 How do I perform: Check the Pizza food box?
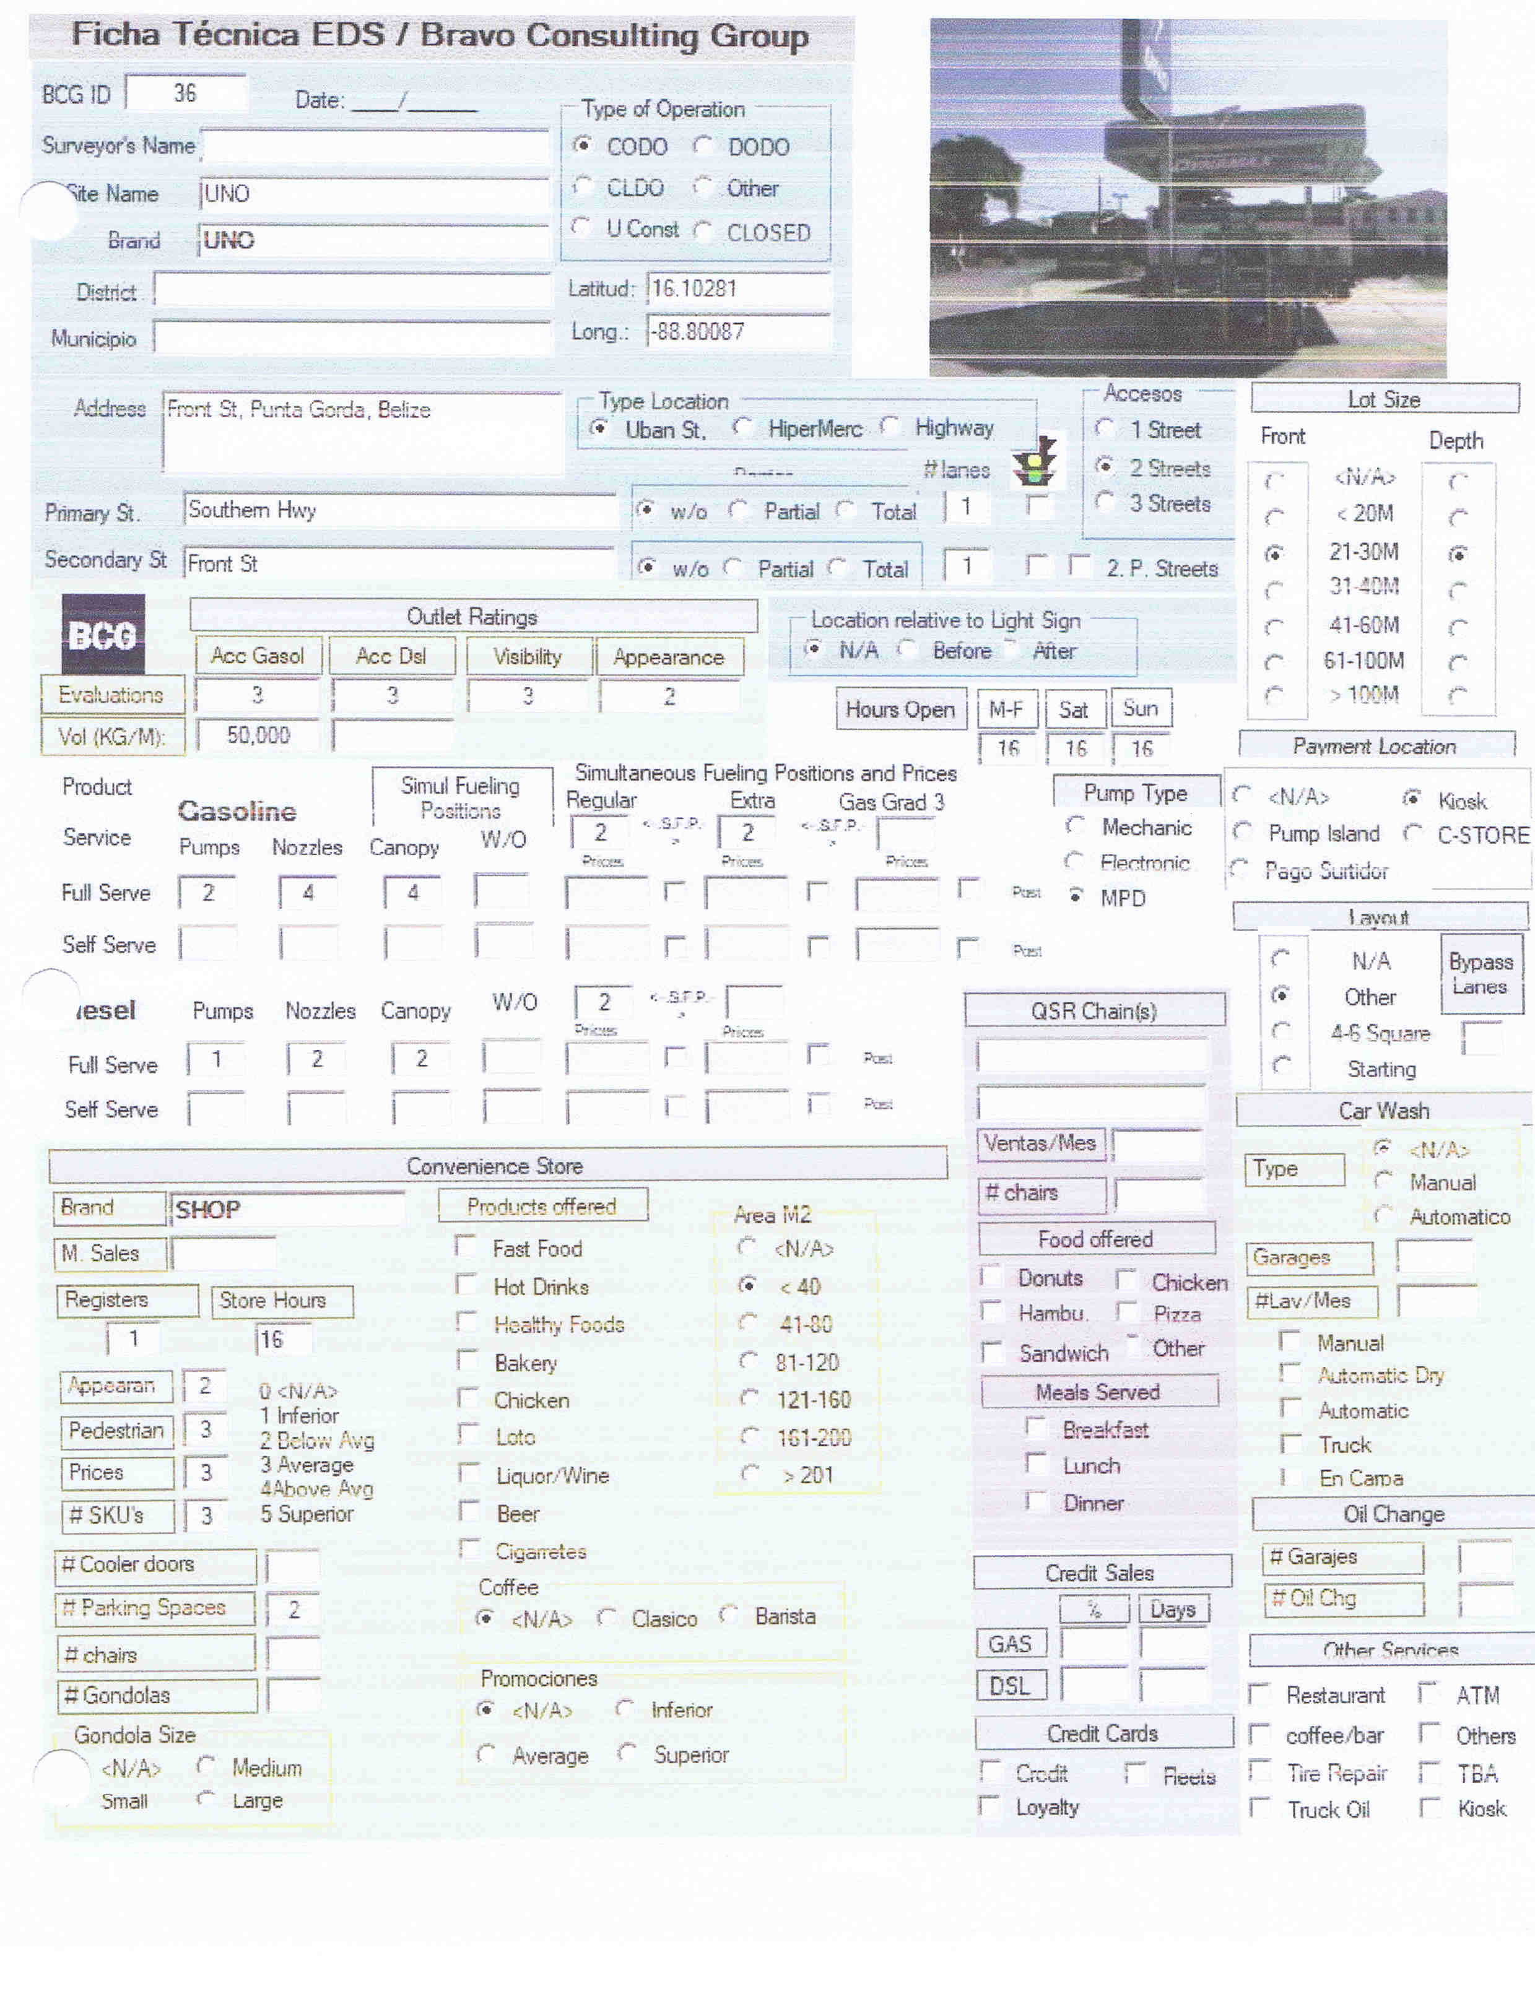point(1128,1313)
